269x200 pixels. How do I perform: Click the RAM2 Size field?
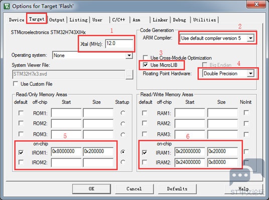click(x=222, y=123)
